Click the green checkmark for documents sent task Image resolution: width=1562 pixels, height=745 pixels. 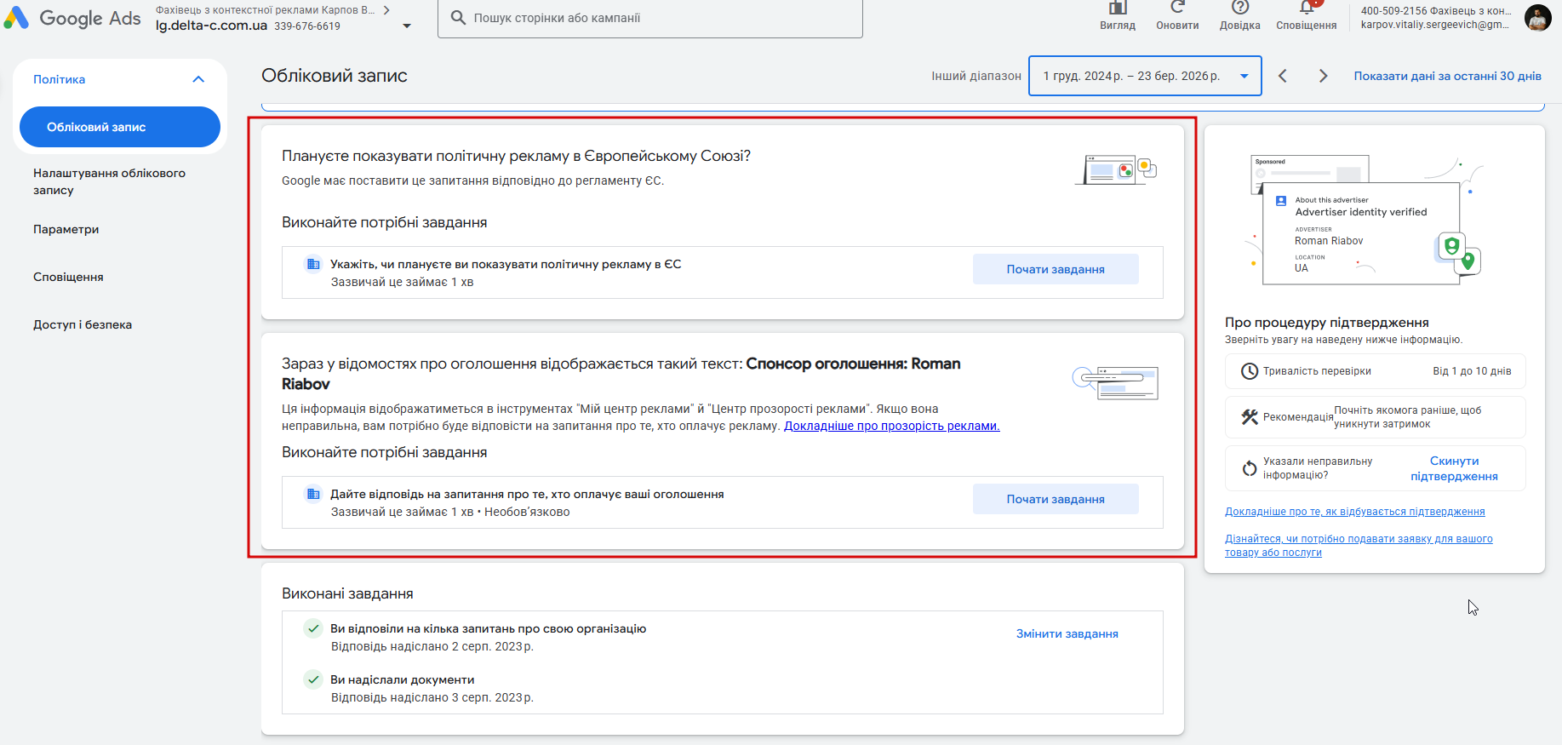coord(313,679)
